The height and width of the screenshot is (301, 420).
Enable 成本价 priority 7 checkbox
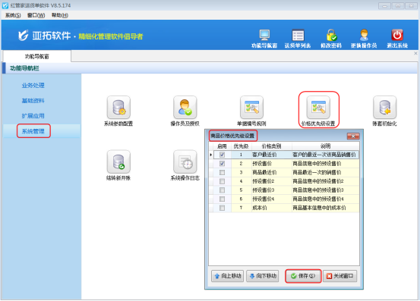pyautogui.click(x=222, y=208)
